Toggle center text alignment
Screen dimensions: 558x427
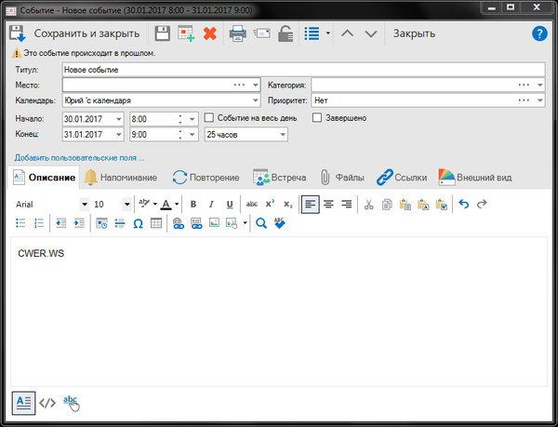(x=328, y=205)
